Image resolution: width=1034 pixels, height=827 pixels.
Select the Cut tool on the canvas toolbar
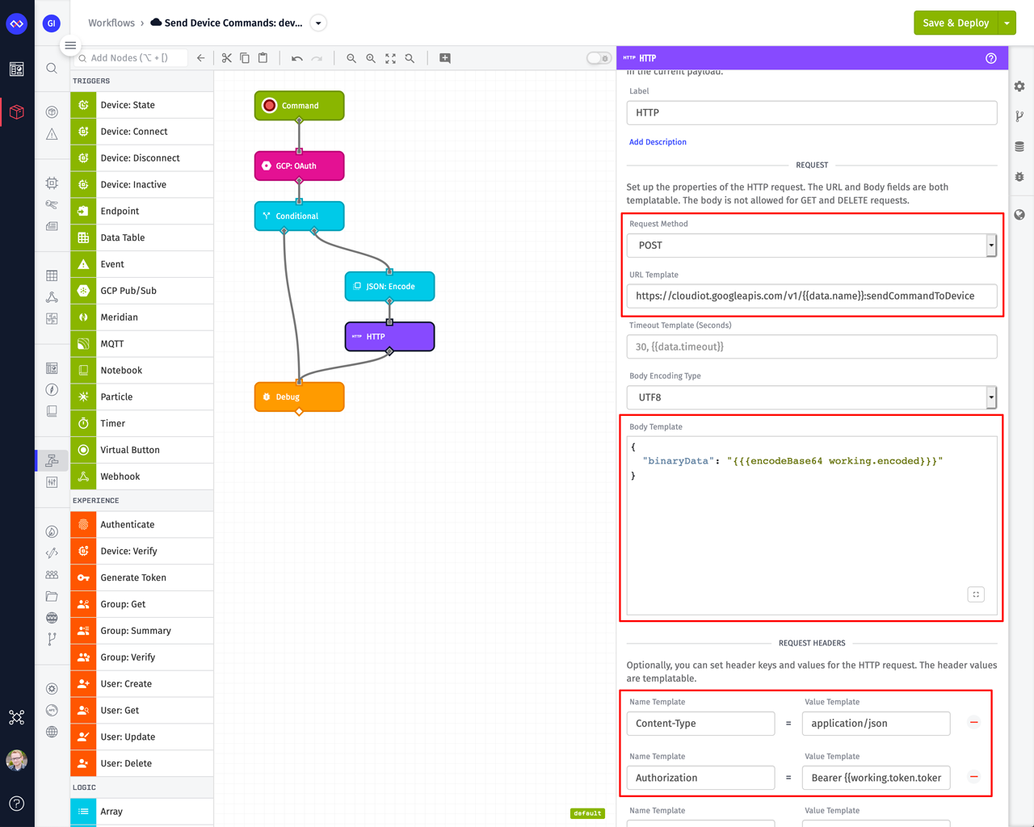(x=228, y=58)
